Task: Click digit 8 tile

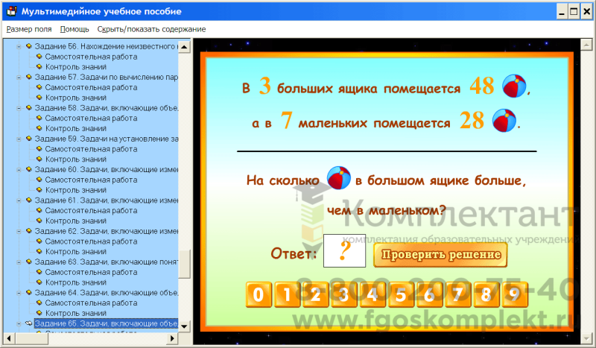Action: (486, 294)
